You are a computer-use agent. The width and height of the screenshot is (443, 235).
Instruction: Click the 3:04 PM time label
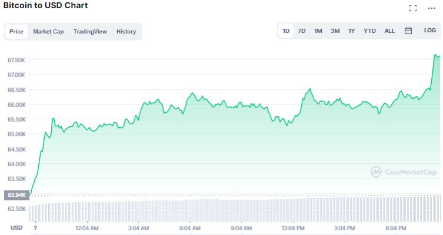(344, 228)
